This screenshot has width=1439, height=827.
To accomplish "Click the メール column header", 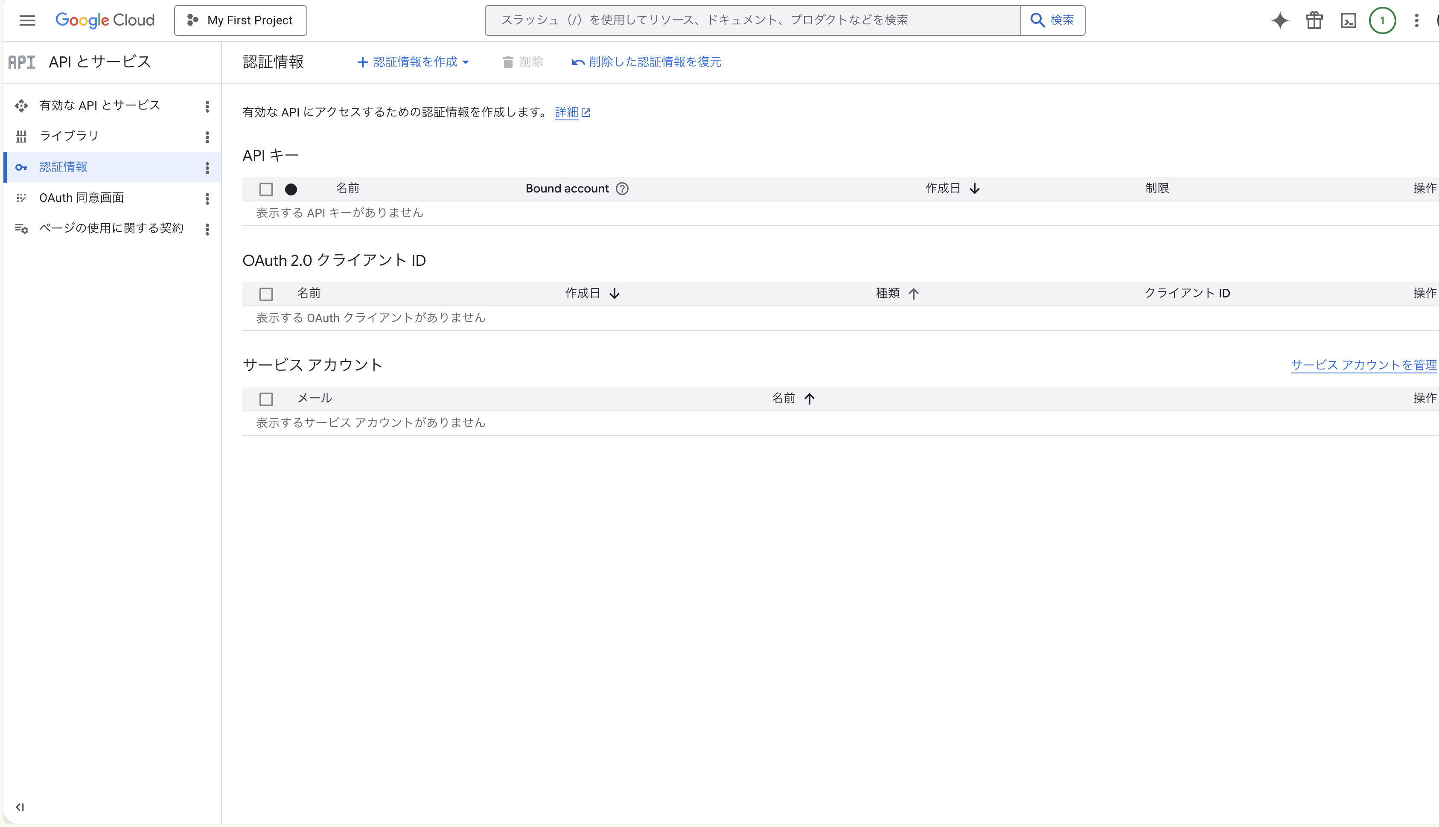I will pos(315,398).
